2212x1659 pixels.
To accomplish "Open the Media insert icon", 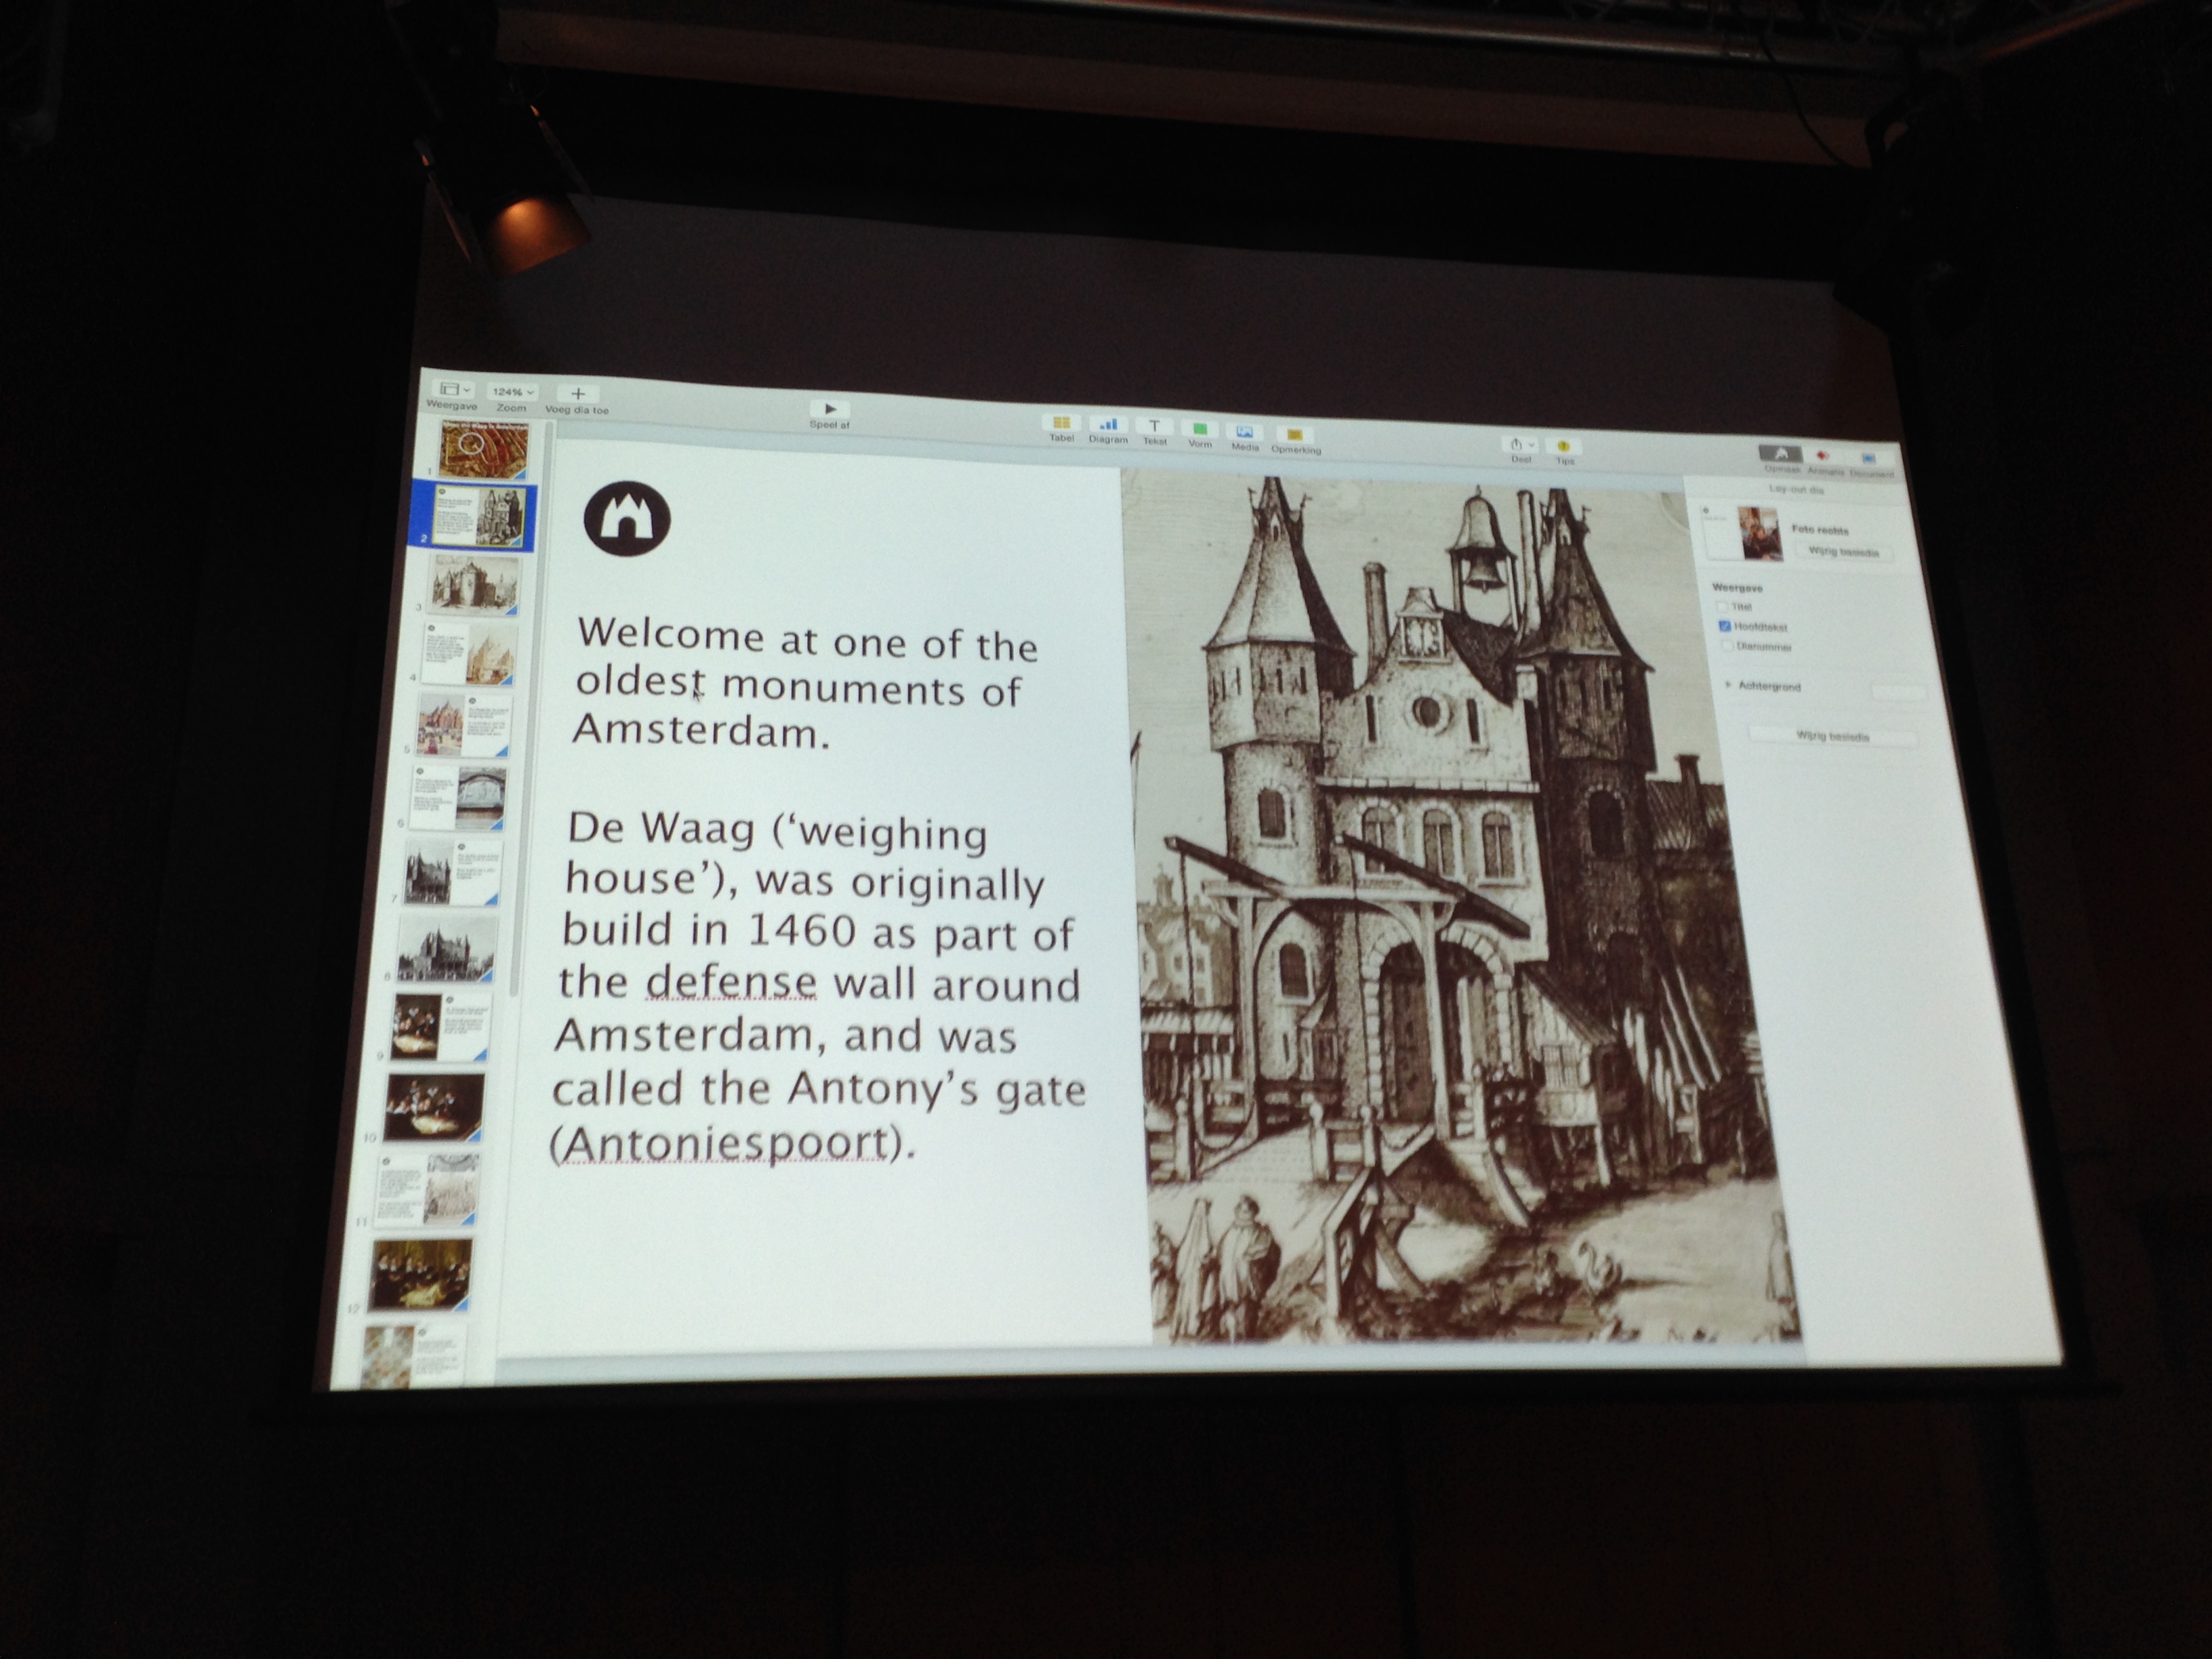I will point(1244,433).
